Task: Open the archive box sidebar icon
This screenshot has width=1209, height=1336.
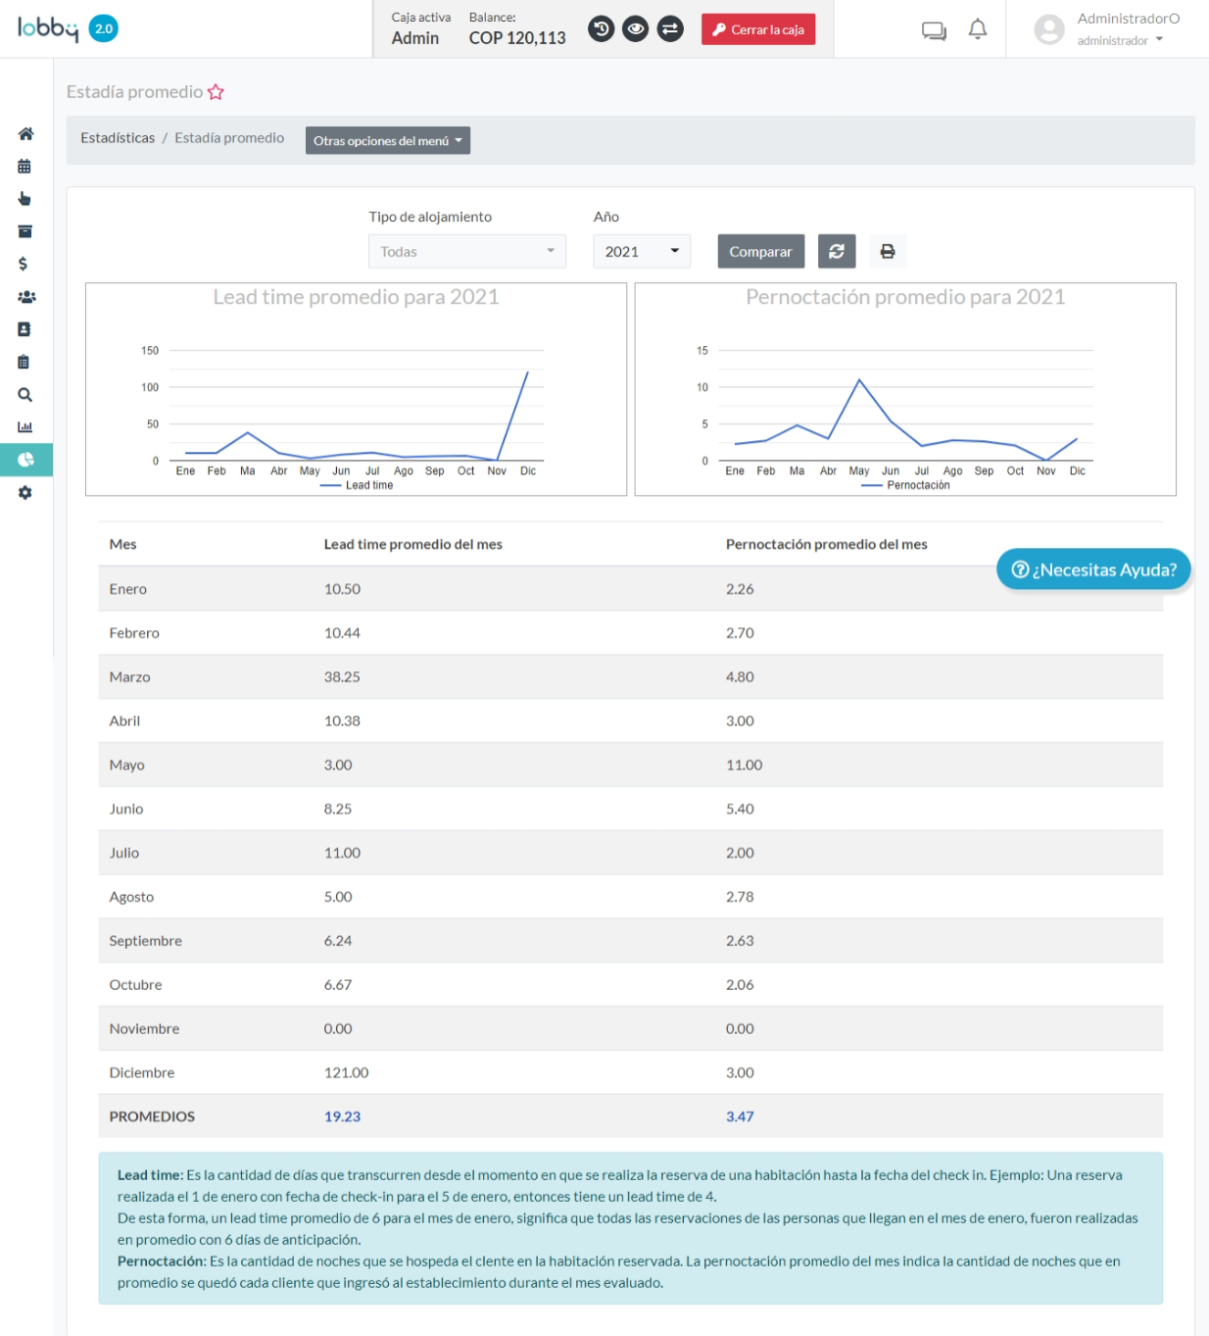Action: click(x=24, y=231)
